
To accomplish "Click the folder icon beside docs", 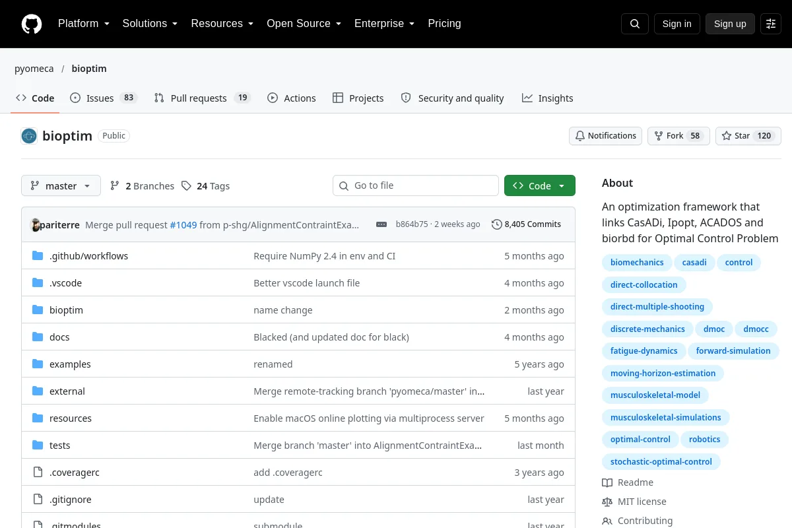I will click(38, 337).
